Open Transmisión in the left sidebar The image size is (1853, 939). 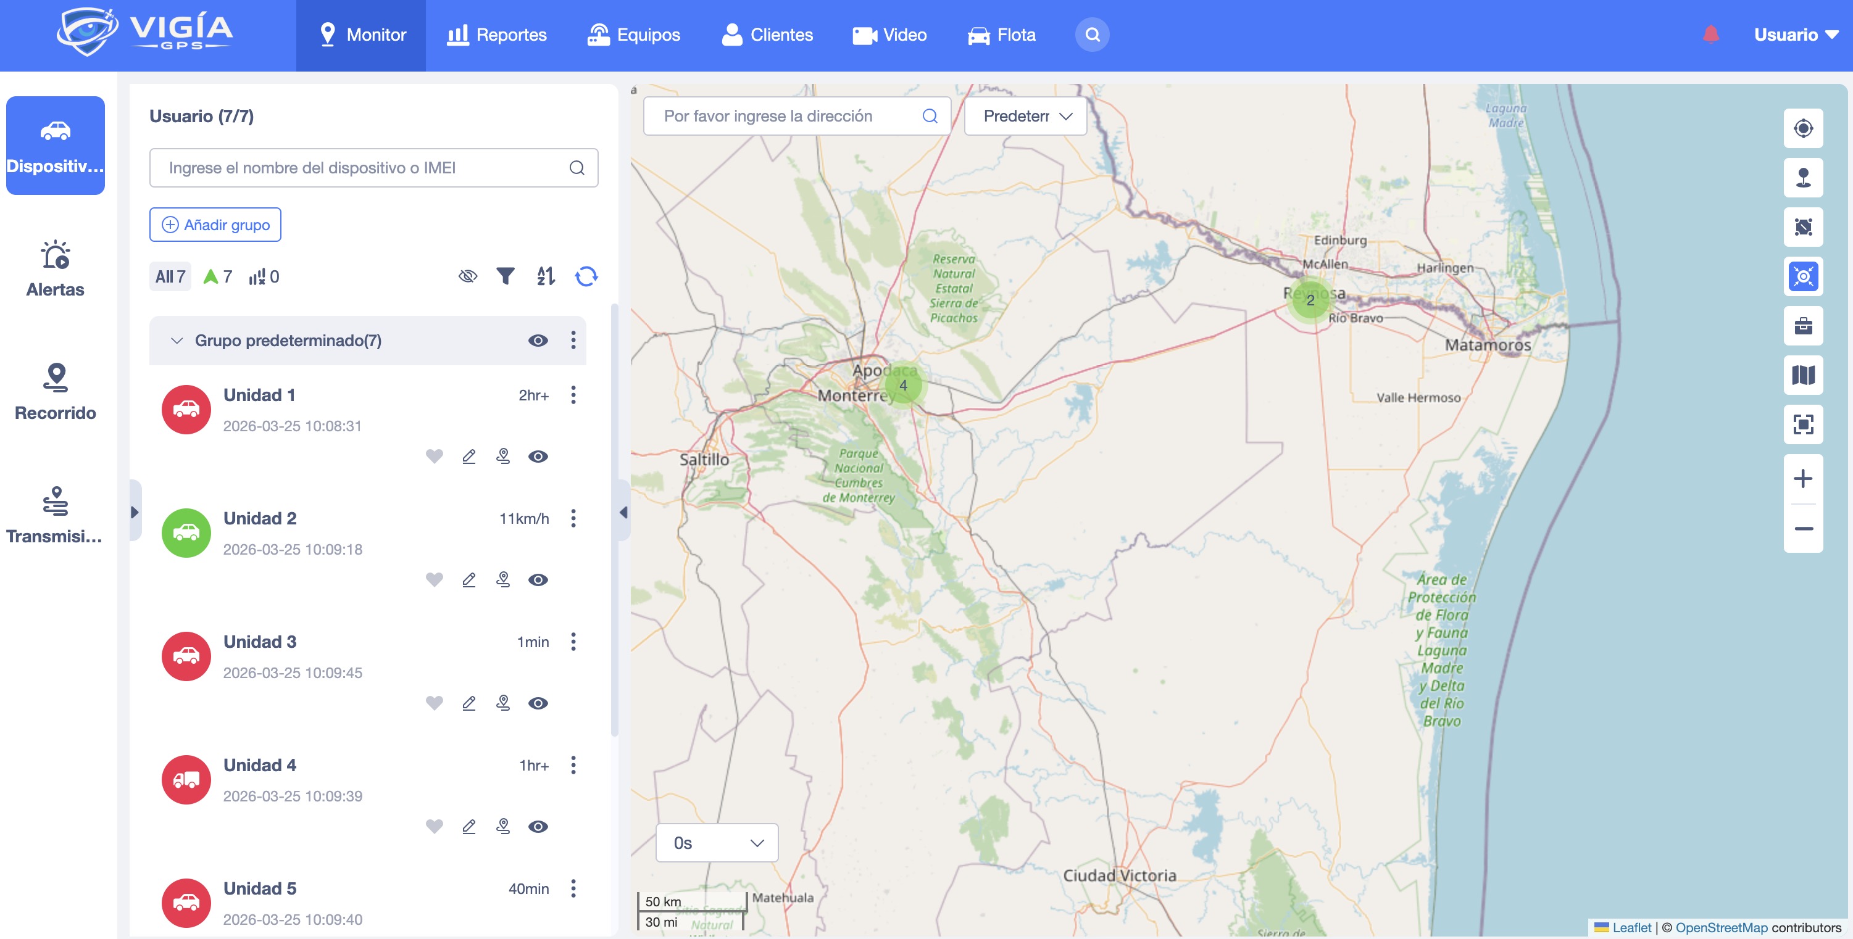tap(56, 516)
